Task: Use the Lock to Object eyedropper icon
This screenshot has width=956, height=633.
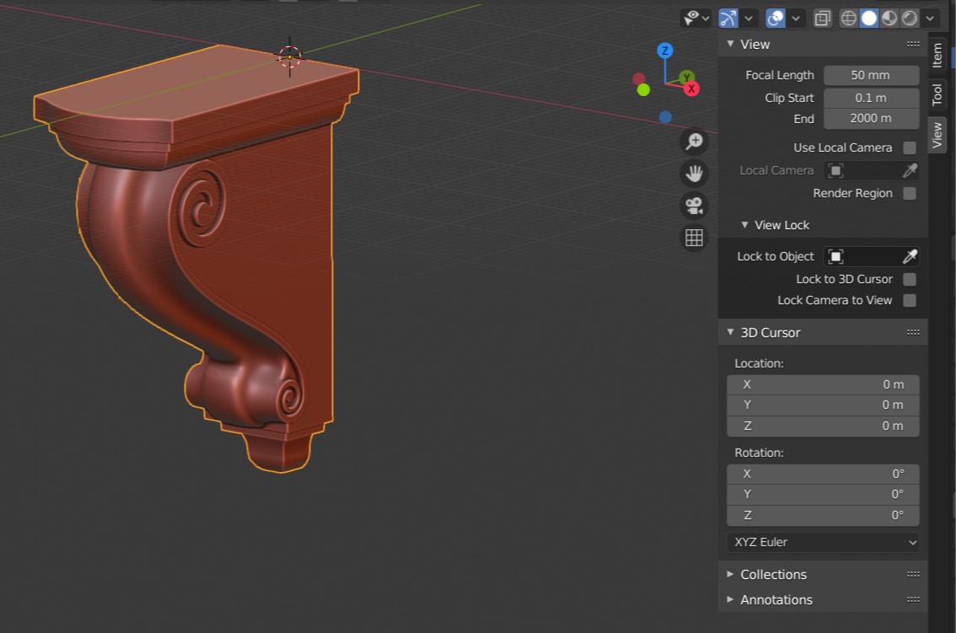Action: [910, 257]
